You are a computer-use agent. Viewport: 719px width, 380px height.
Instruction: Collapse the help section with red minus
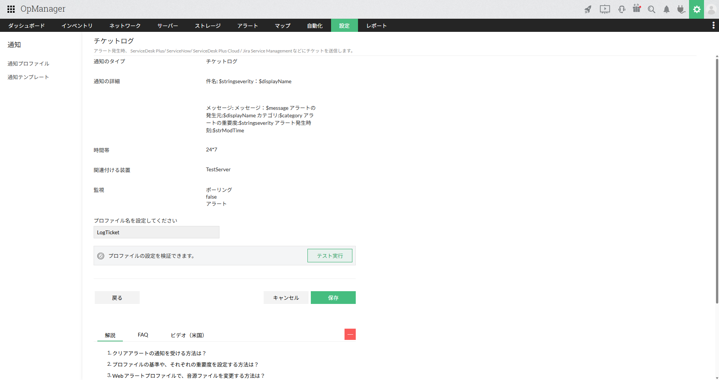pos(350,334)
